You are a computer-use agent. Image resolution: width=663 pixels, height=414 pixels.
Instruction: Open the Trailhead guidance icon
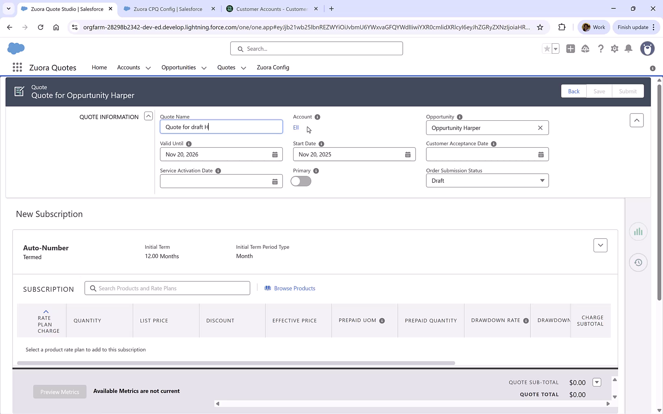[x=585, y=49]
